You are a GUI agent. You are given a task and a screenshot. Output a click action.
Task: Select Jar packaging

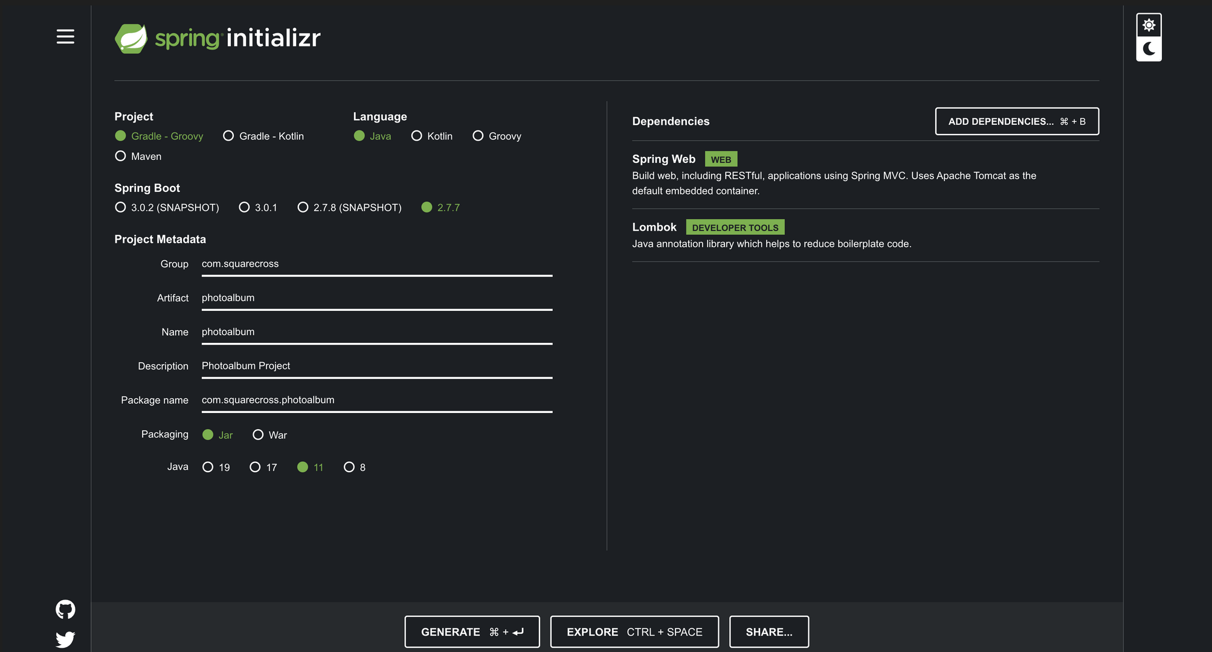pyautogui.click(x=218, y=435)
